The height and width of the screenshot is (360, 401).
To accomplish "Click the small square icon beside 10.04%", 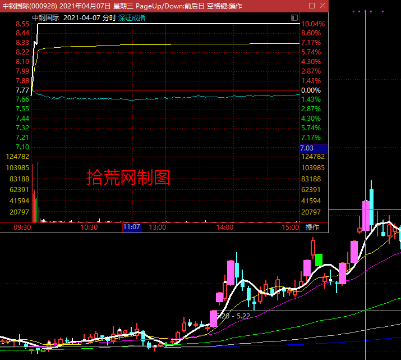I will pos(295,18).
